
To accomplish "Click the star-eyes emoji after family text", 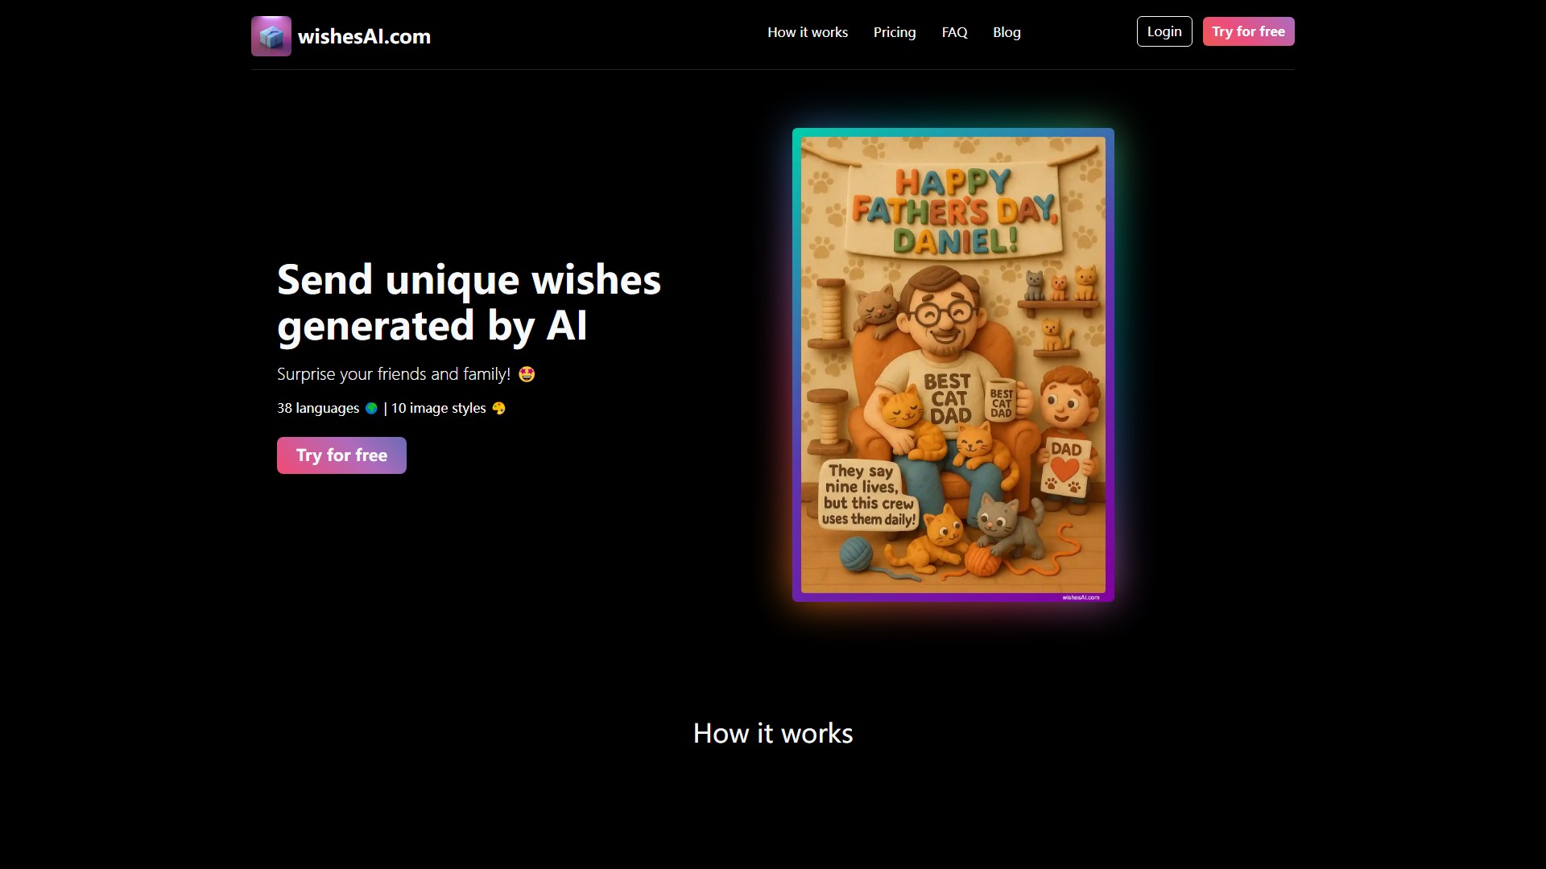I will tap(527, 374).
